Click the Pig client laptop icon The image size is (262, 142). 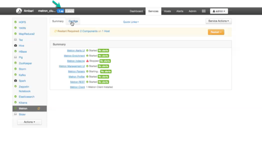click(x=15, y=57)
